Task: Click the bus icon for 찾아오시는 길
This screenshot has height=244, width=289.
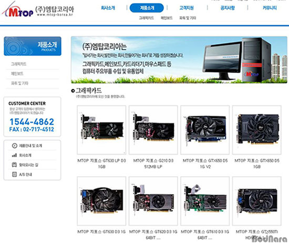Action: (x=14, y=165)
